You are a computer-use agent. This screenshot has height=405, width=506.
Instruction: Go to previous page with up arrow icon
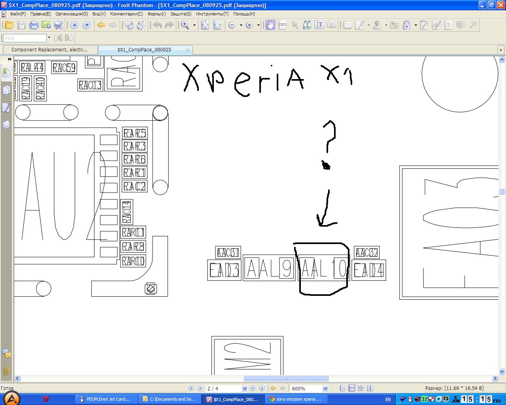pos(74,25)
